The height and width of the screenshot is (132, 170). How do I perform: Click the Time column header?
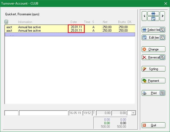coord(87,22)
